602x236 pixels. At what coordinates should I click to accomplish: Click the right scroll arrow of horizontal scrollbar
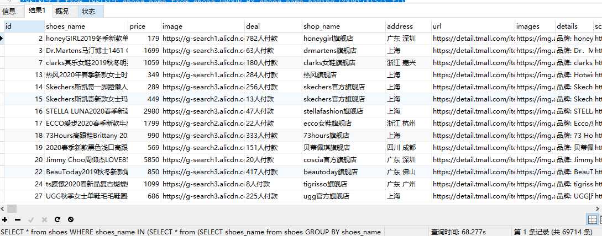pyautogui.click(x=599, y=209)
